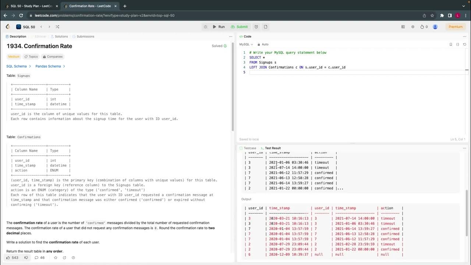
Task: Pick a random problem with shuffle icon
Action: tap(57, 27)
